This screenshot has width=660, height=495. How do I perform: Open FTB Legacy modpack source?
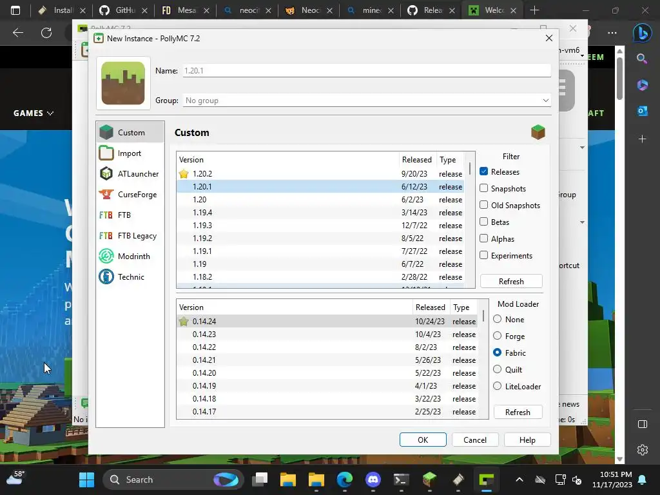click(130, 236)
